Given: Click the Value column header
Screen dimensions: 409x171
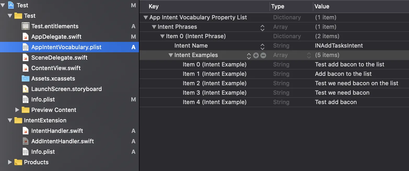Looking at the screenshot, I should (322, 6).
